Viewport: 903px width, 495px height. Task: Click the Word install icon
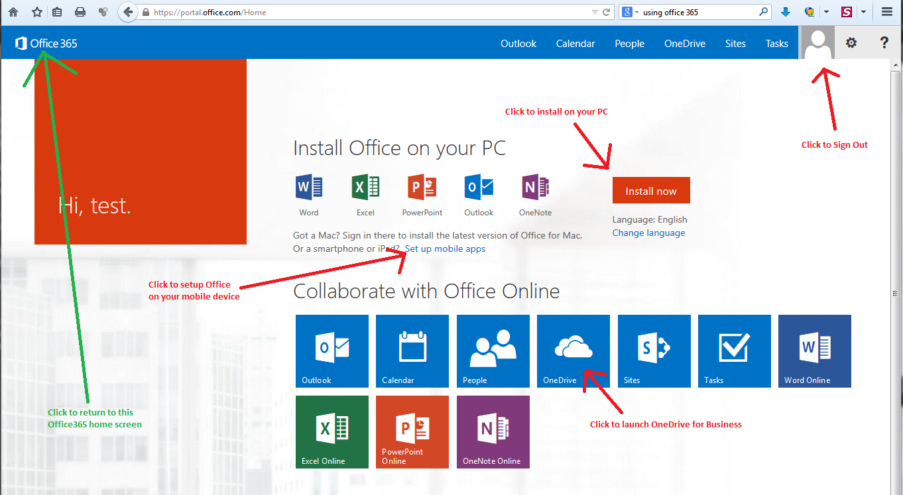pos(309,188)
